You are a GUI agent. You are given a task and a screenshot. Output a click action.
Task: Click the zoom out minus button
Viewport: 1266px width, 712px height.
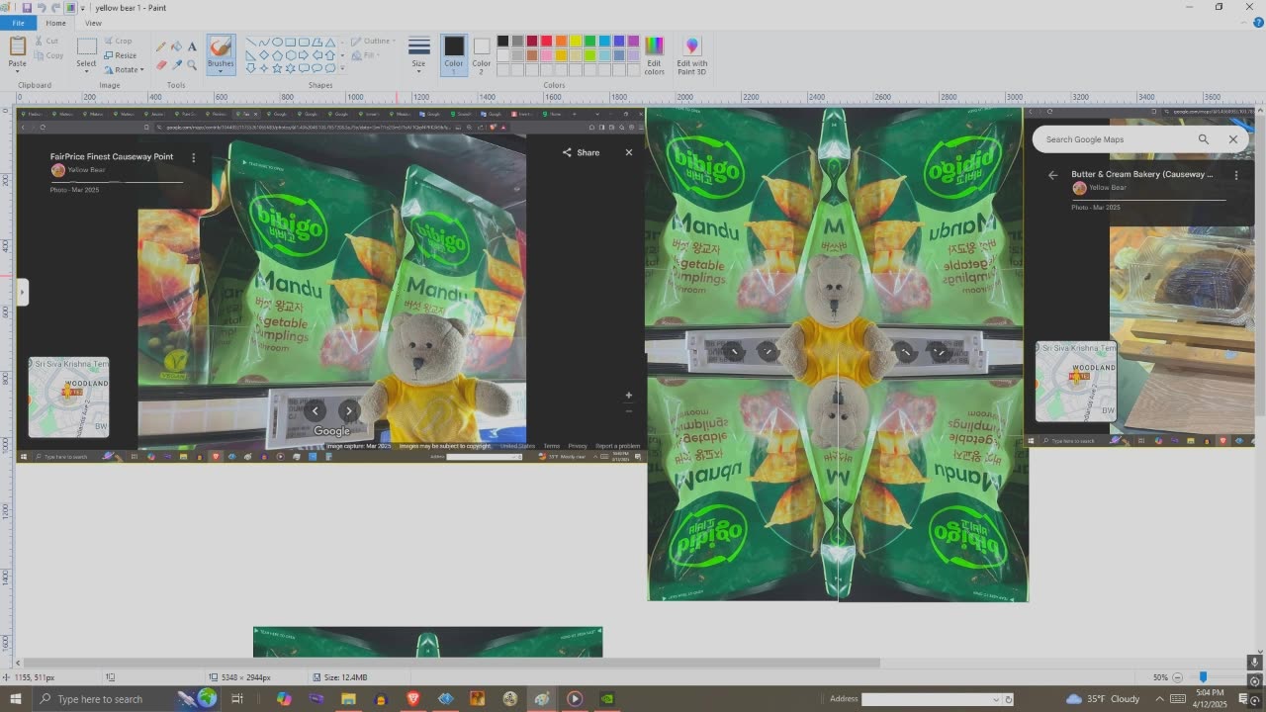click(1177, 677)
